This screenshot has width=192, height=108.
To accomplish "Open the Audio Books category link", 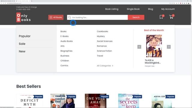I will pyautogui.click(x=67, y=41).
